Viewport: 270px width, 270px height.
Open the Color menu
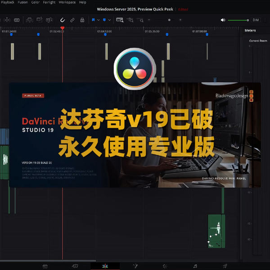[36, 2]
